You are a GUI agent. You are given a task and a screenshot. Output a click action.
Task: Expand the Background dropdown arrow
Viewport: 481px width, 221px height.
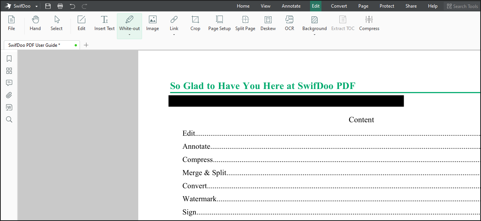315,35
